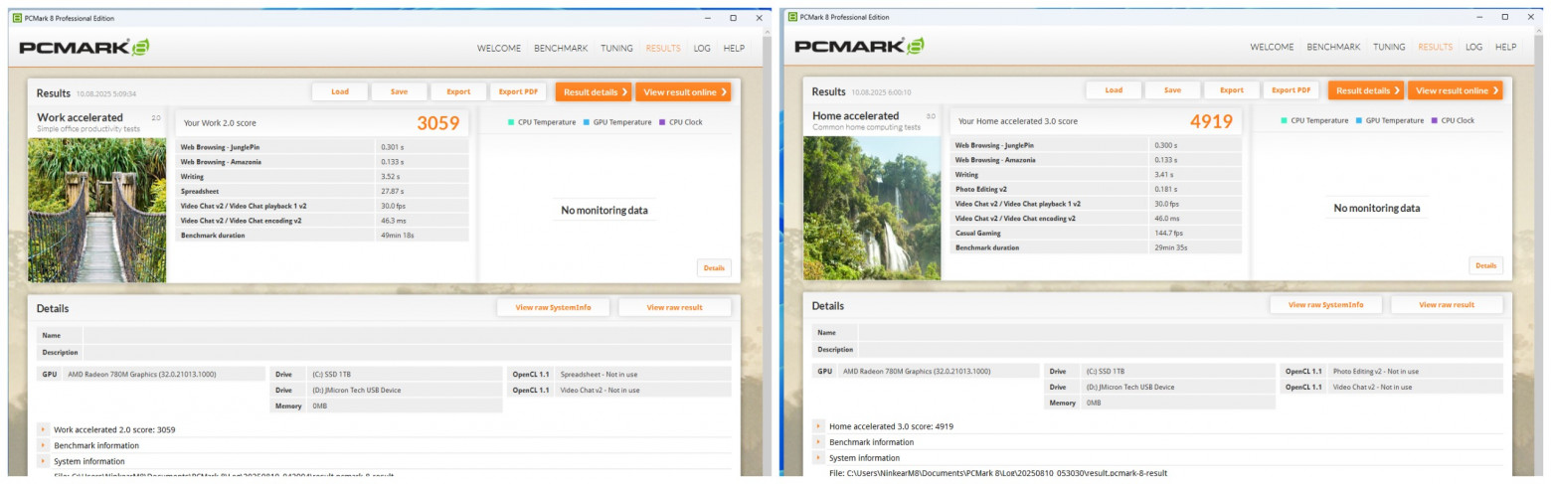Click GPU Temperature legend swatch in Work window
The image size is (1551, 484).
click(x=586, y=122)
